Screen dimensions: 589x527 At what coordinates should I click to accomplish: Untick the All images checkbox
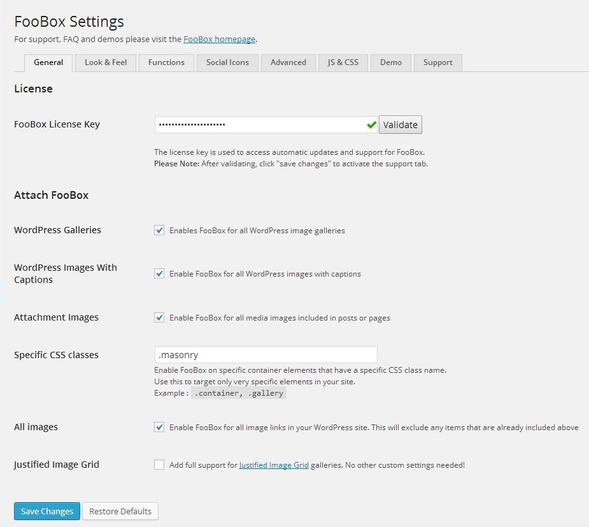(159, 427)
